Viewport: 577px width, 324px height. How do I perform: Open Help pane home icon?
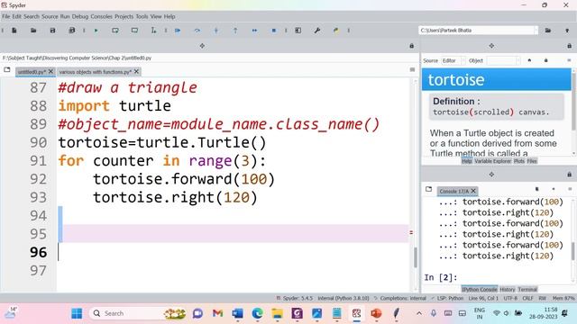(529, 60)
